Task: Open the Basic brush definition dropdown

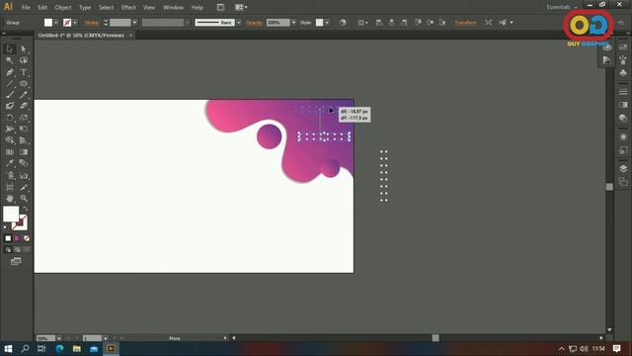Action: (x=239, y=23)
